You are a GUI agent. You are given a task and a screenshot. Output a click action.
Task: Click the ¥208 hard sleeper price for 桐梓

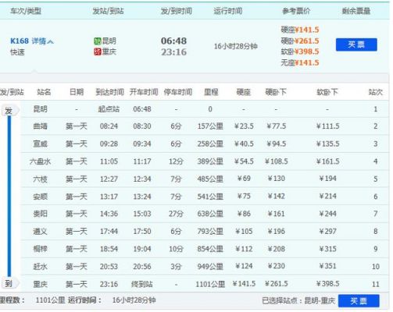276,249
